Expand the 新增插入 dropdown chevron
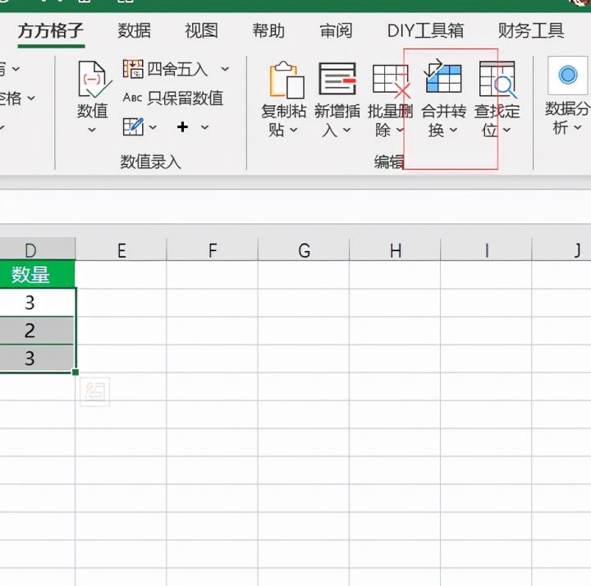This screenshot has height=586, width=591. click(346, 130)
